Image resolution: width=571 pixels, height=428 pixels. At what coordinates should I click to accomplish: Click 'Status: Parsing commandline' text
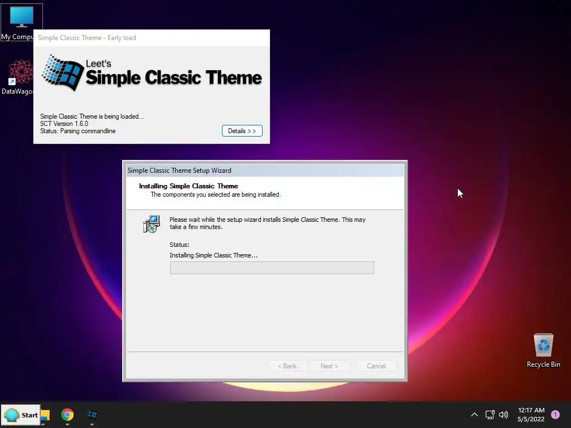click(x=78, y=131)
